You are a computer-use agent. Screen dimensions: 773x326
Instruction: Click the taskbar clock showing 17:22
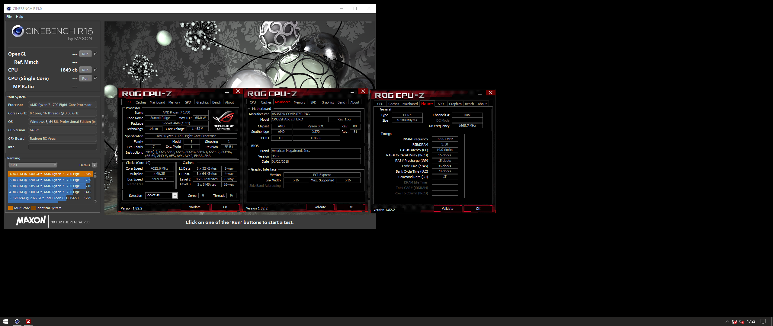751,321
